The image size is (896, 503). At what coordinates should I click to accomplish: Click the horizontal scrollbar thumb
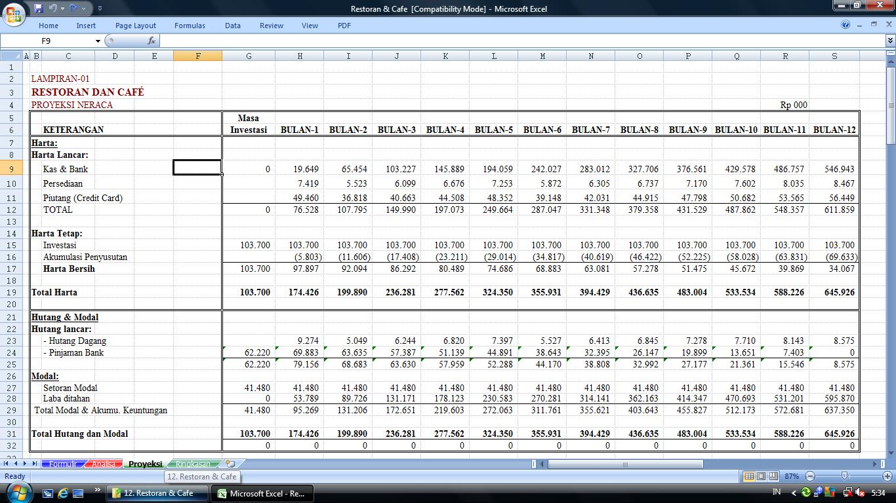625,464
